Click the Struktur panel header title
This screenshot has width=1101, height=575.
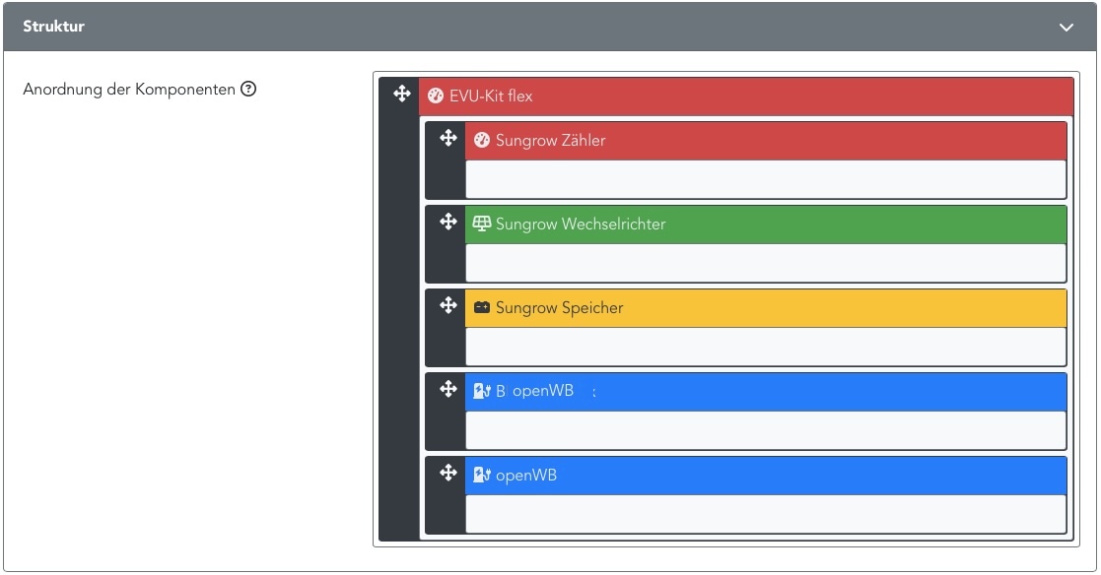(53, 27)
